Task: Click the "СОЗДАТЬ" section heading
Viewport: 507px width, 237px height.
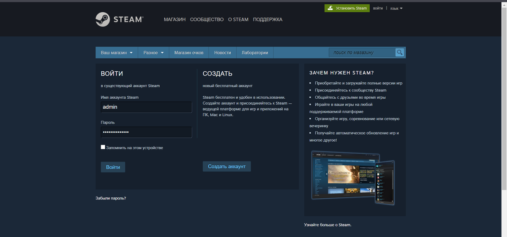Action: tap(218, 73)
